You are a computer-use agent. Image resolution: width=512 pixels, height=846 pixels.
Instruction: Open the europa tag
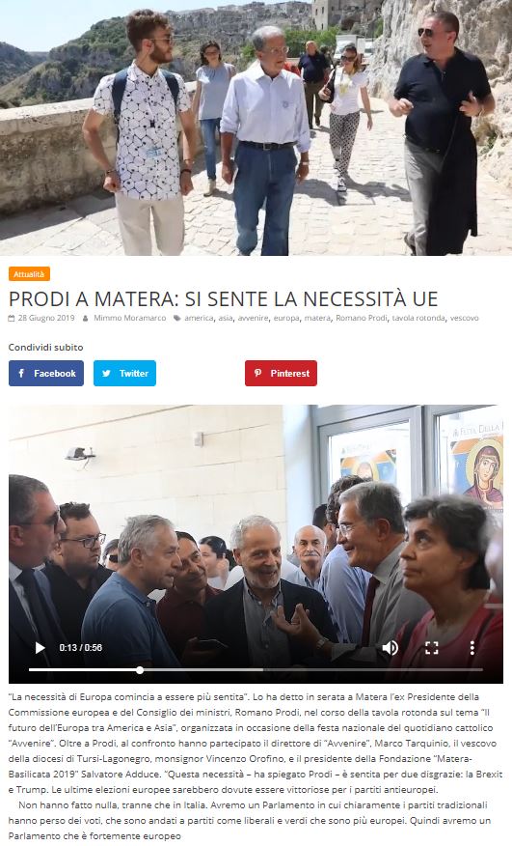286,318
